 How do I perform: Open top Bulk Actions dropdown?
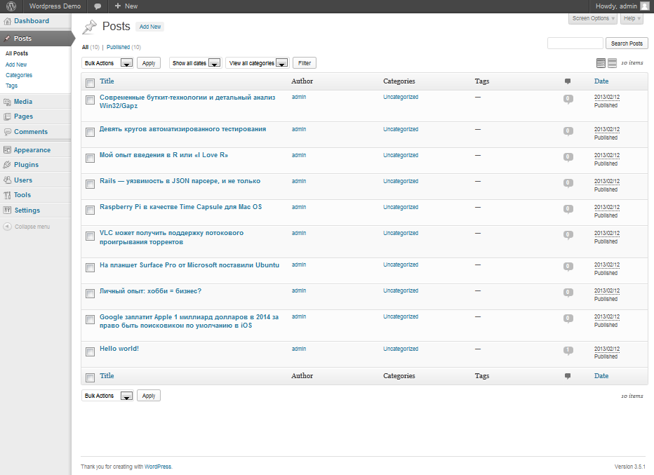[107, 63]
